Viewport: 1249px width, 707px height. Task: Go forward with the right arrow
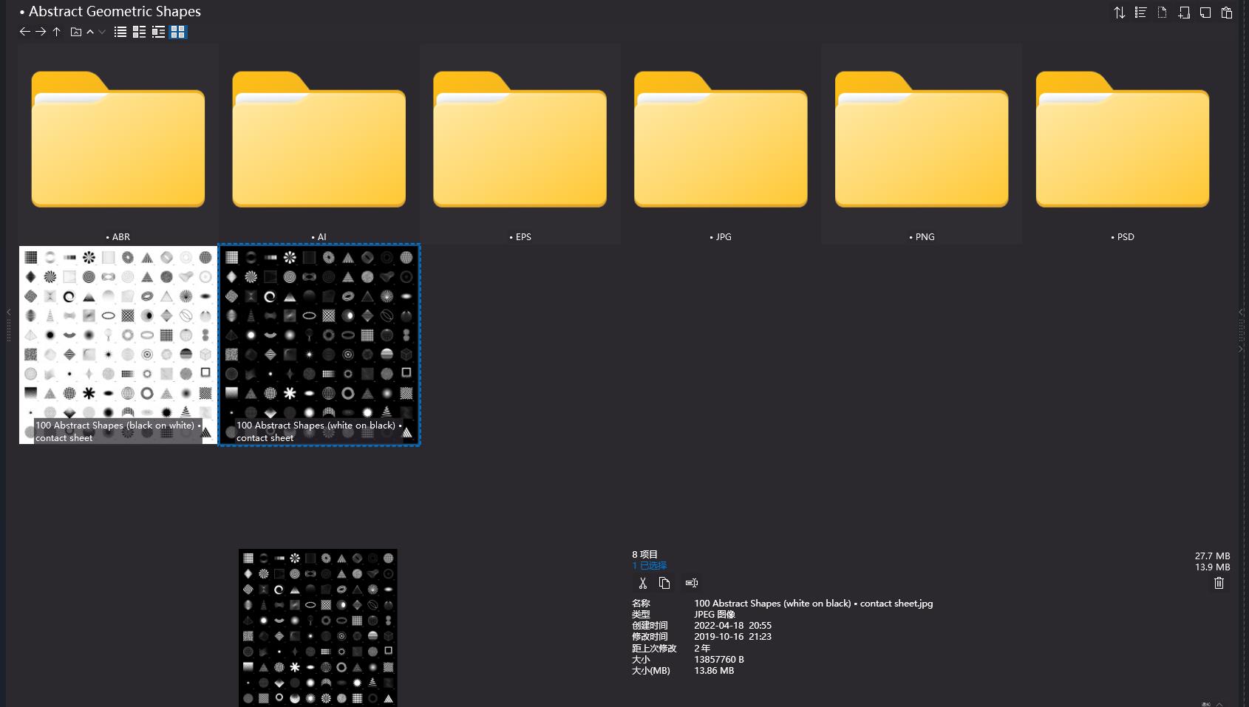click(x=41, y=32)
